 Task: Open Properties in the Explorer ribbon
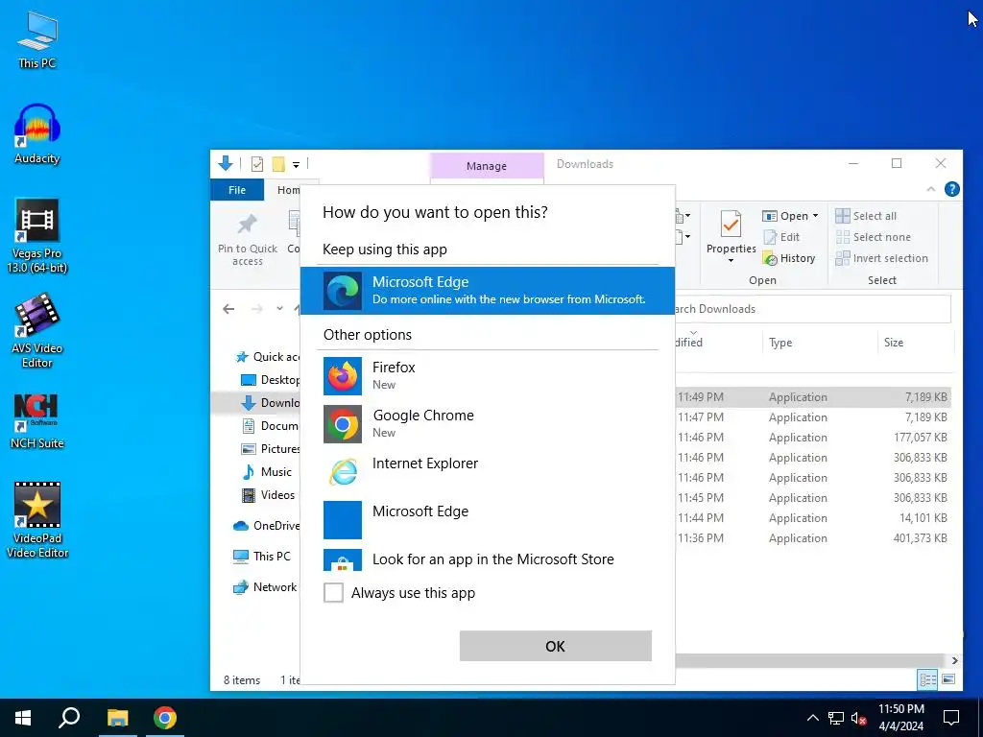731,238
